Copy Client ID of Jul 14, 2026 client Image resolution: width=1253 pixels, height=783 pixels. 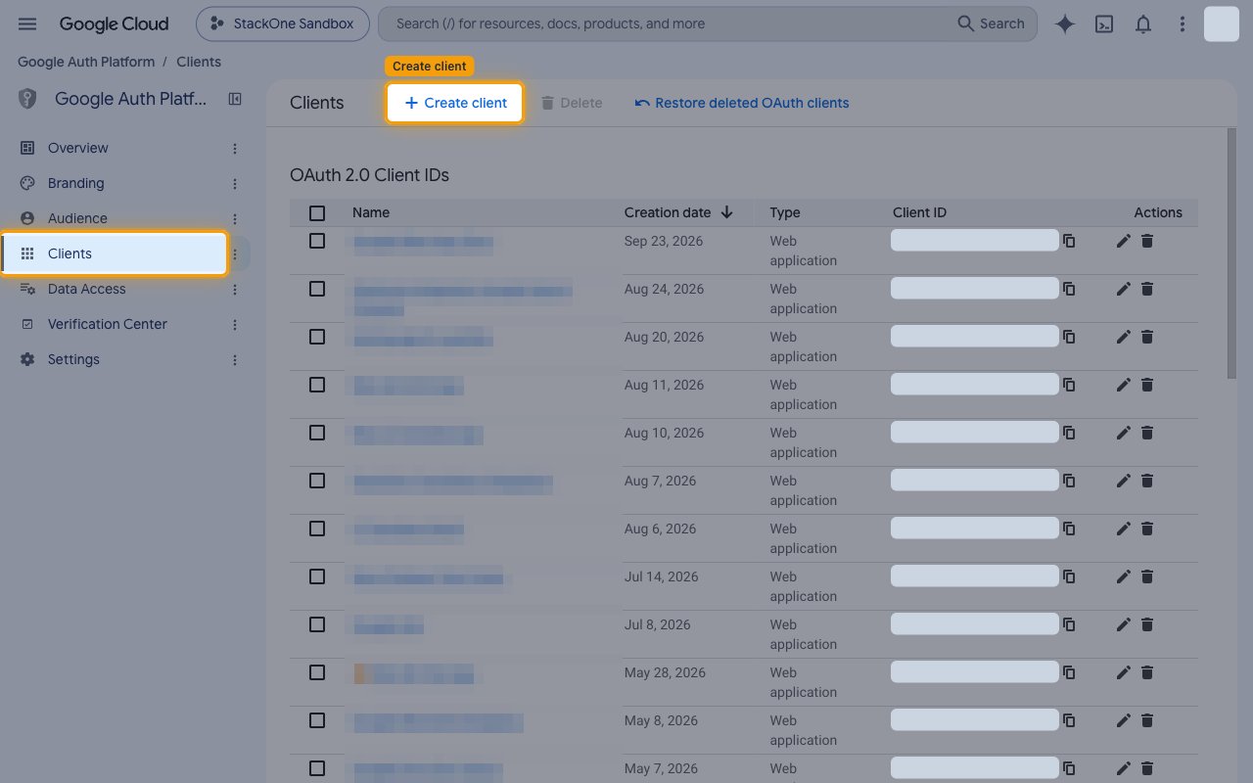[x=1069, y=576]
